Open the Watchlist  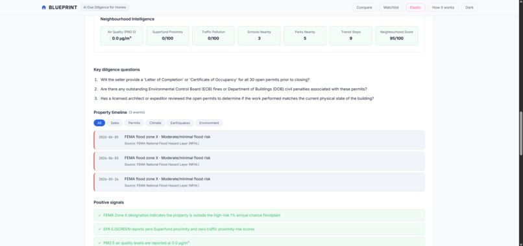click(391, 7)
